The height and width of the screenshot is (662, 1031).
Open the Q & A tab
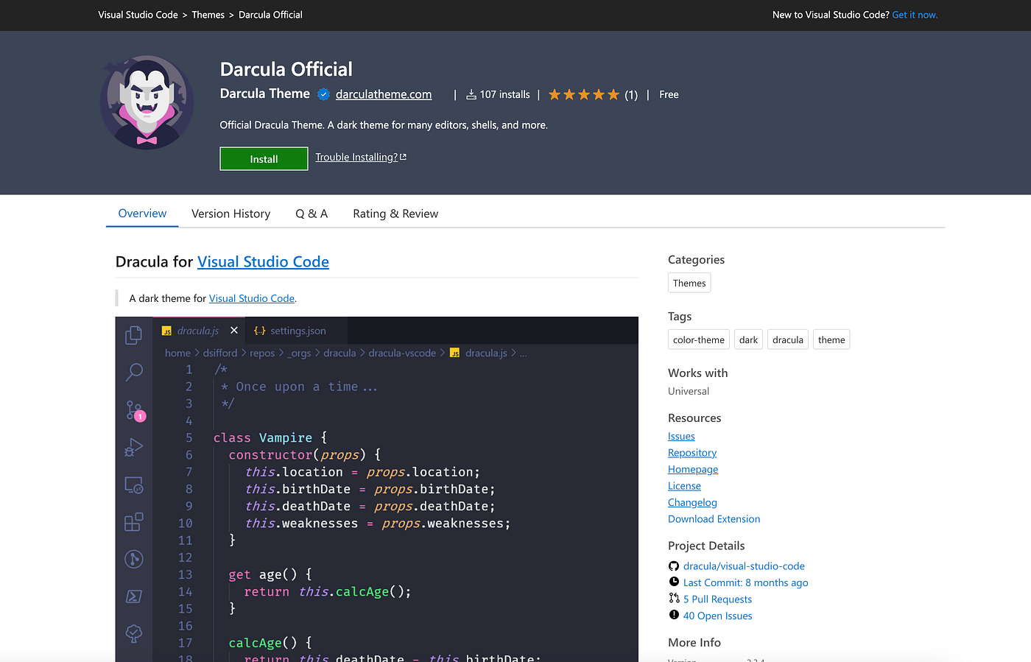312,214
